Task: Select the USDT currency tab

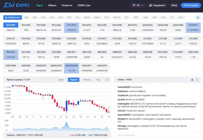Action: 136,18
